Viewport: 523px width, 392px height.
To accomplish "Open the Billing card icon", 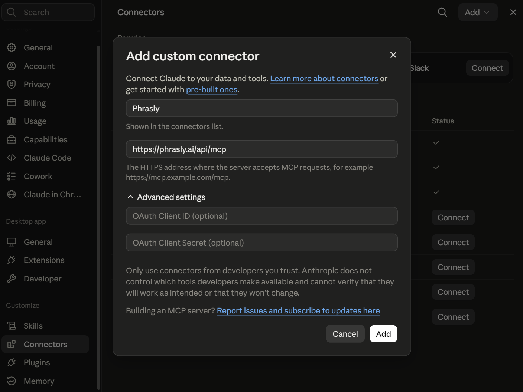I will (12, 103).
